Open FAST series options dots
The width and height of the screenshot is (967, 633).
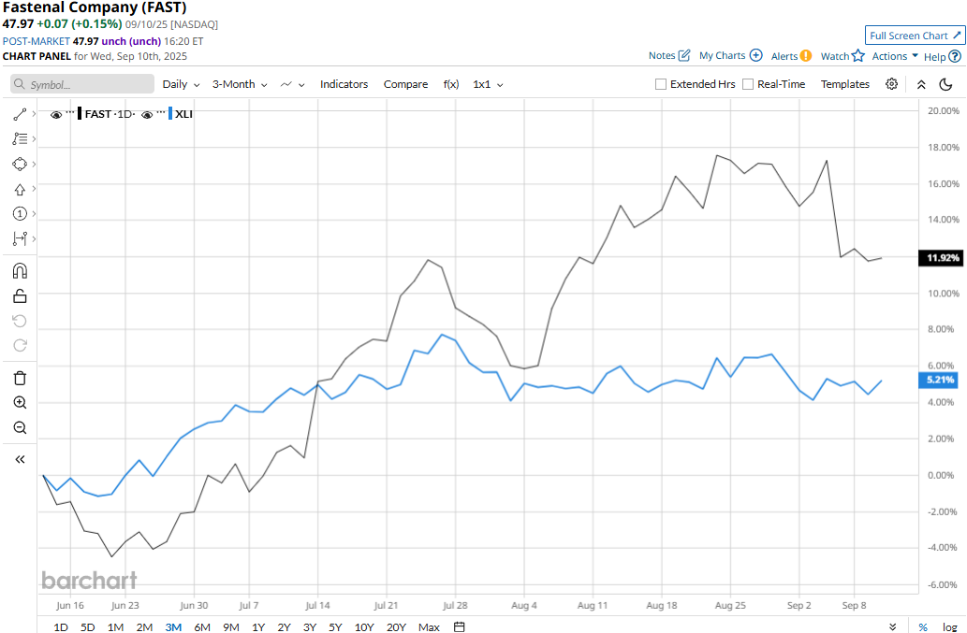(69, 112)
